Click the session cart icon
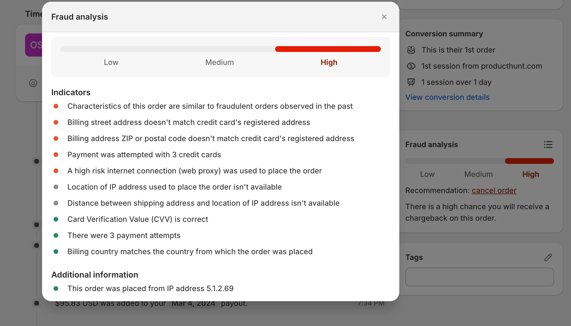 point(411,82)
